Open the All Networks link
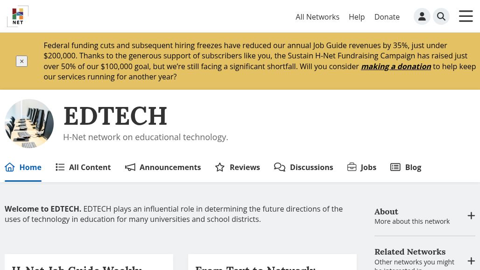 click(x=318, y=17)
